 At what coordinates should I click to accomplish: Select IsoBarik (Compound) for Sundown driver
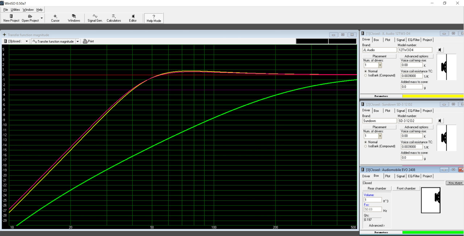[365, 146]
